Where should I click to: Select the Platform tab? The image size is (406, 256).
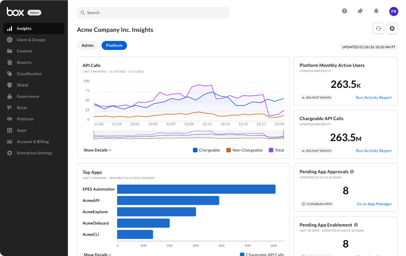114,45
